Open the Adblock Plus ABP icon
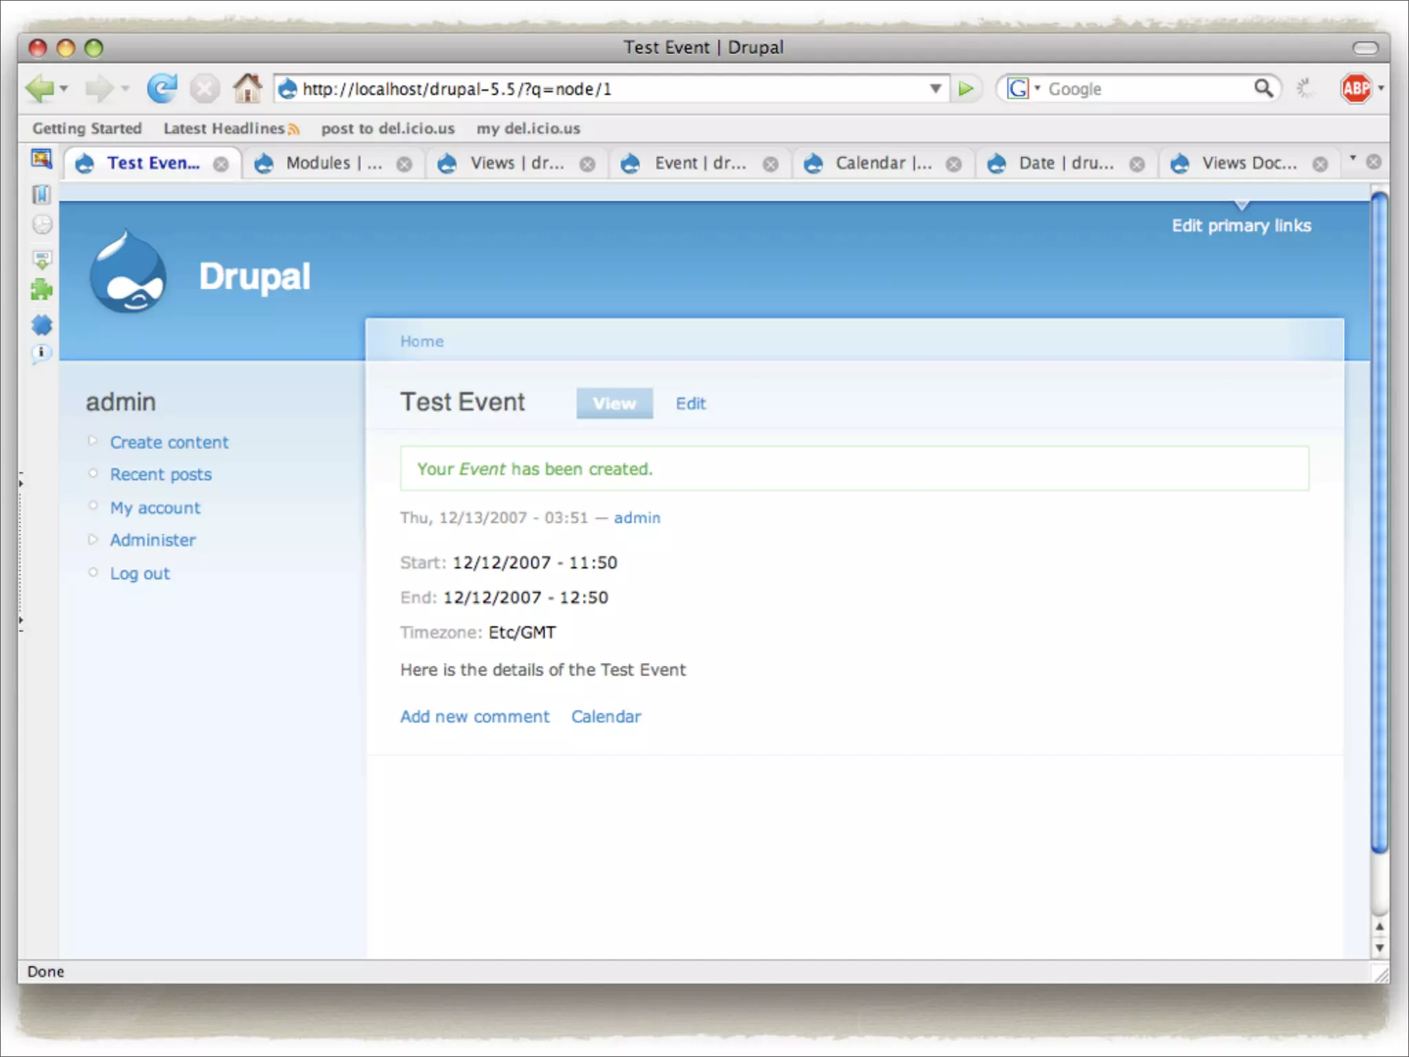This screenshot has width=1409, height=1057. click(x=1355, y=89)
